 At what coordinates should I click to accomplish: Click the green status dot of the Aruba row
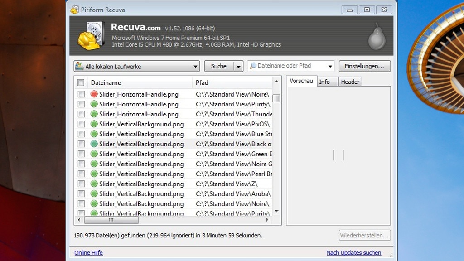[94, 194]
